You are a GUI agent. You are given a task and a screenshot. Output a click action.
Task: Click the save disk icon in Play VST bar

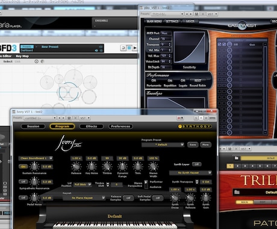point(196,14)
